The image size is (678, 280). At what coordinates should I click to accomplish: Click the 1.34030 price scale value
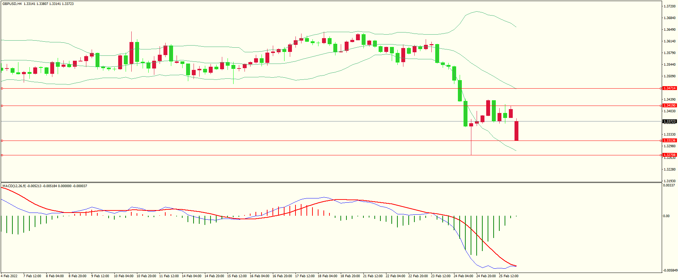(670, 111)
